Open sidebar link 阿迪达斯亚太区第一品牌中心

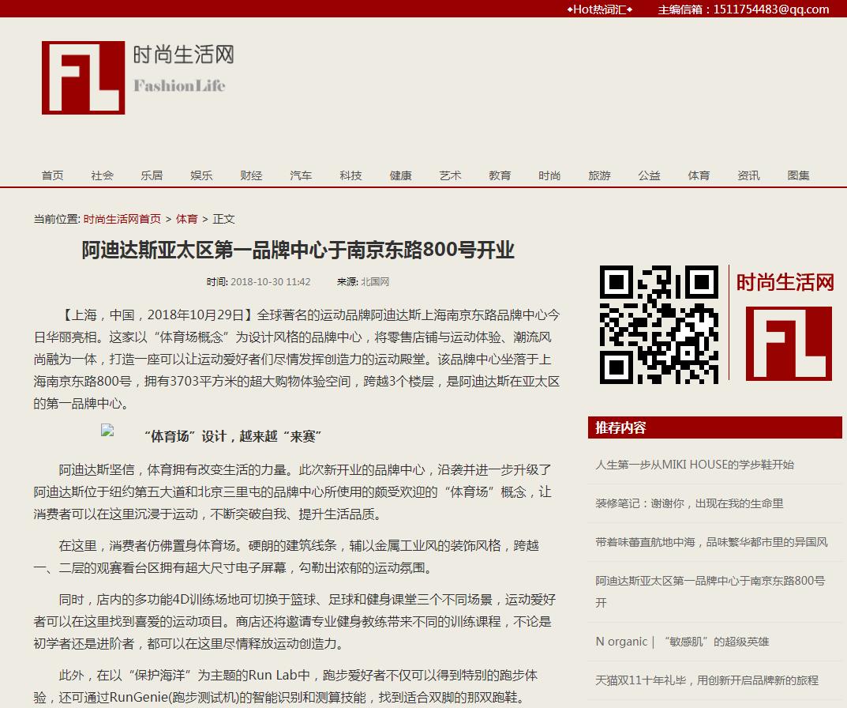tap(710, 591)
